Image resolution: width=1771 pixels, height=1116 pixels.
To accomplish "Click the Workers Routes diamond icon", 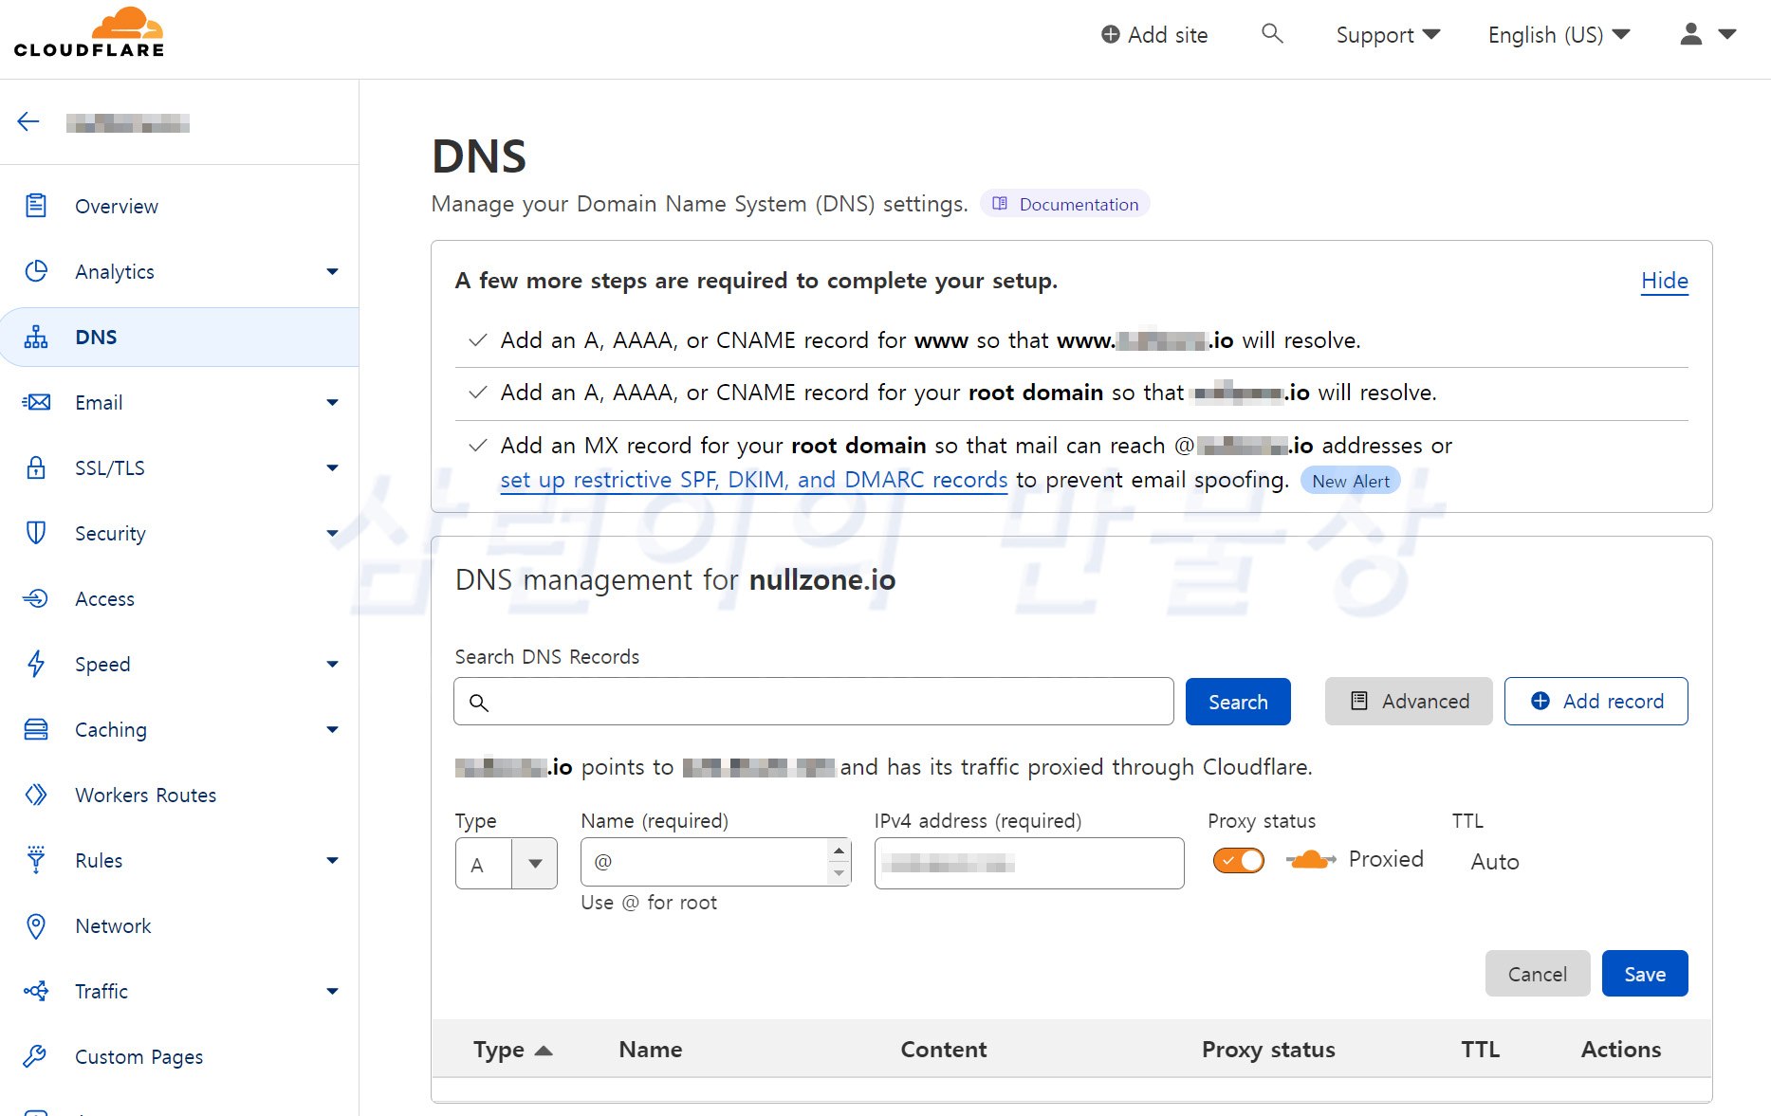I will point(36,795).
